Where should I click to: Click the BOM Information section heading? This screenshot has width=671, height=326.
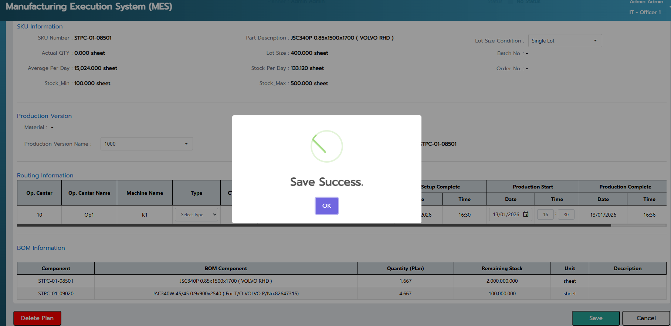click(41, 248)
